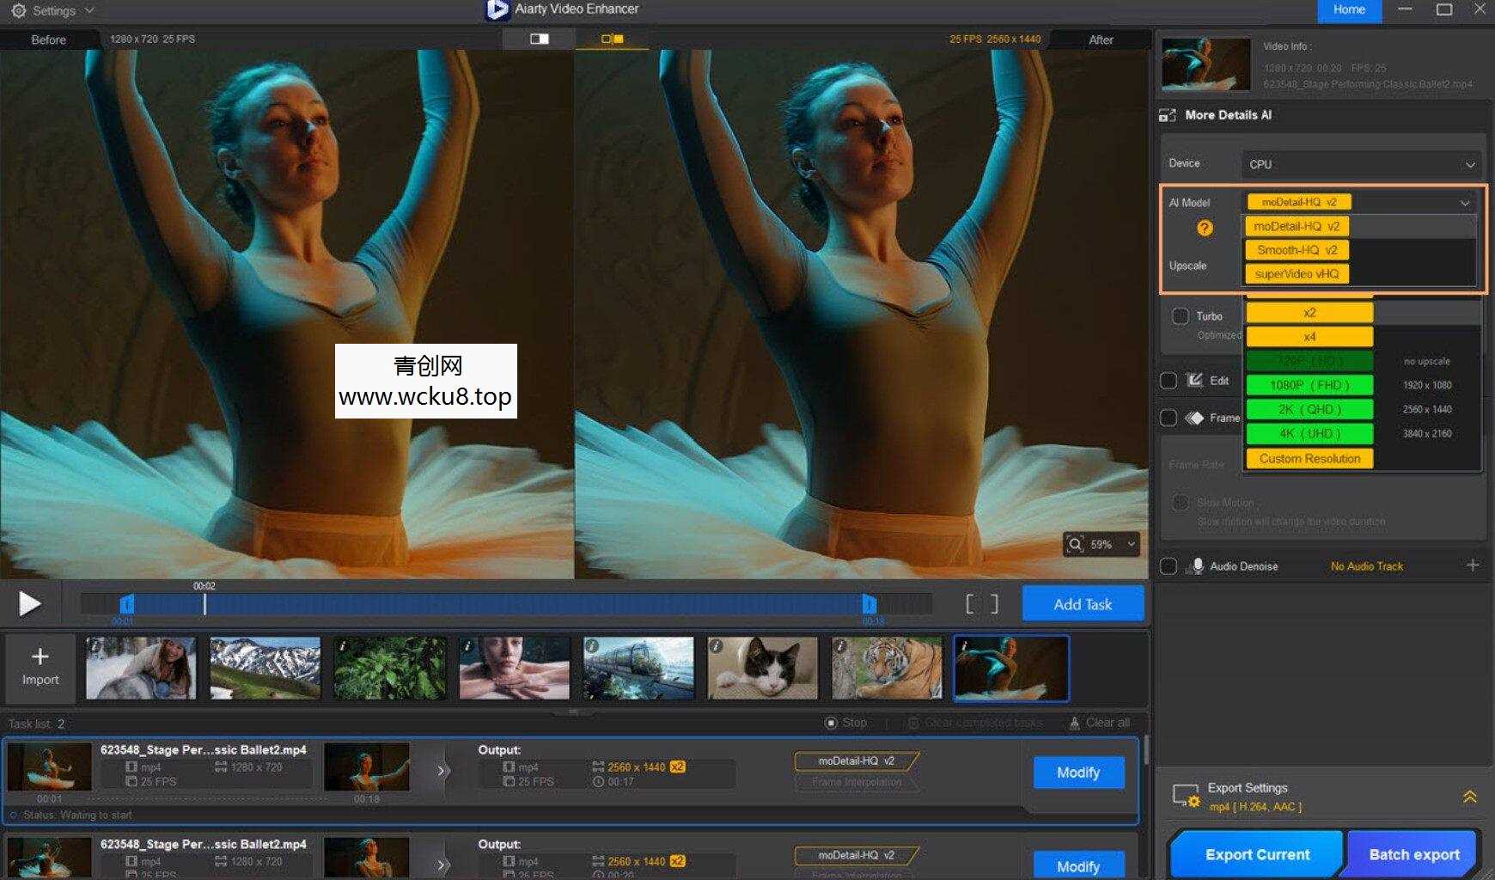Click the play button below the preview
This screenshot has height=880, width=1495.
pos(29,604)
